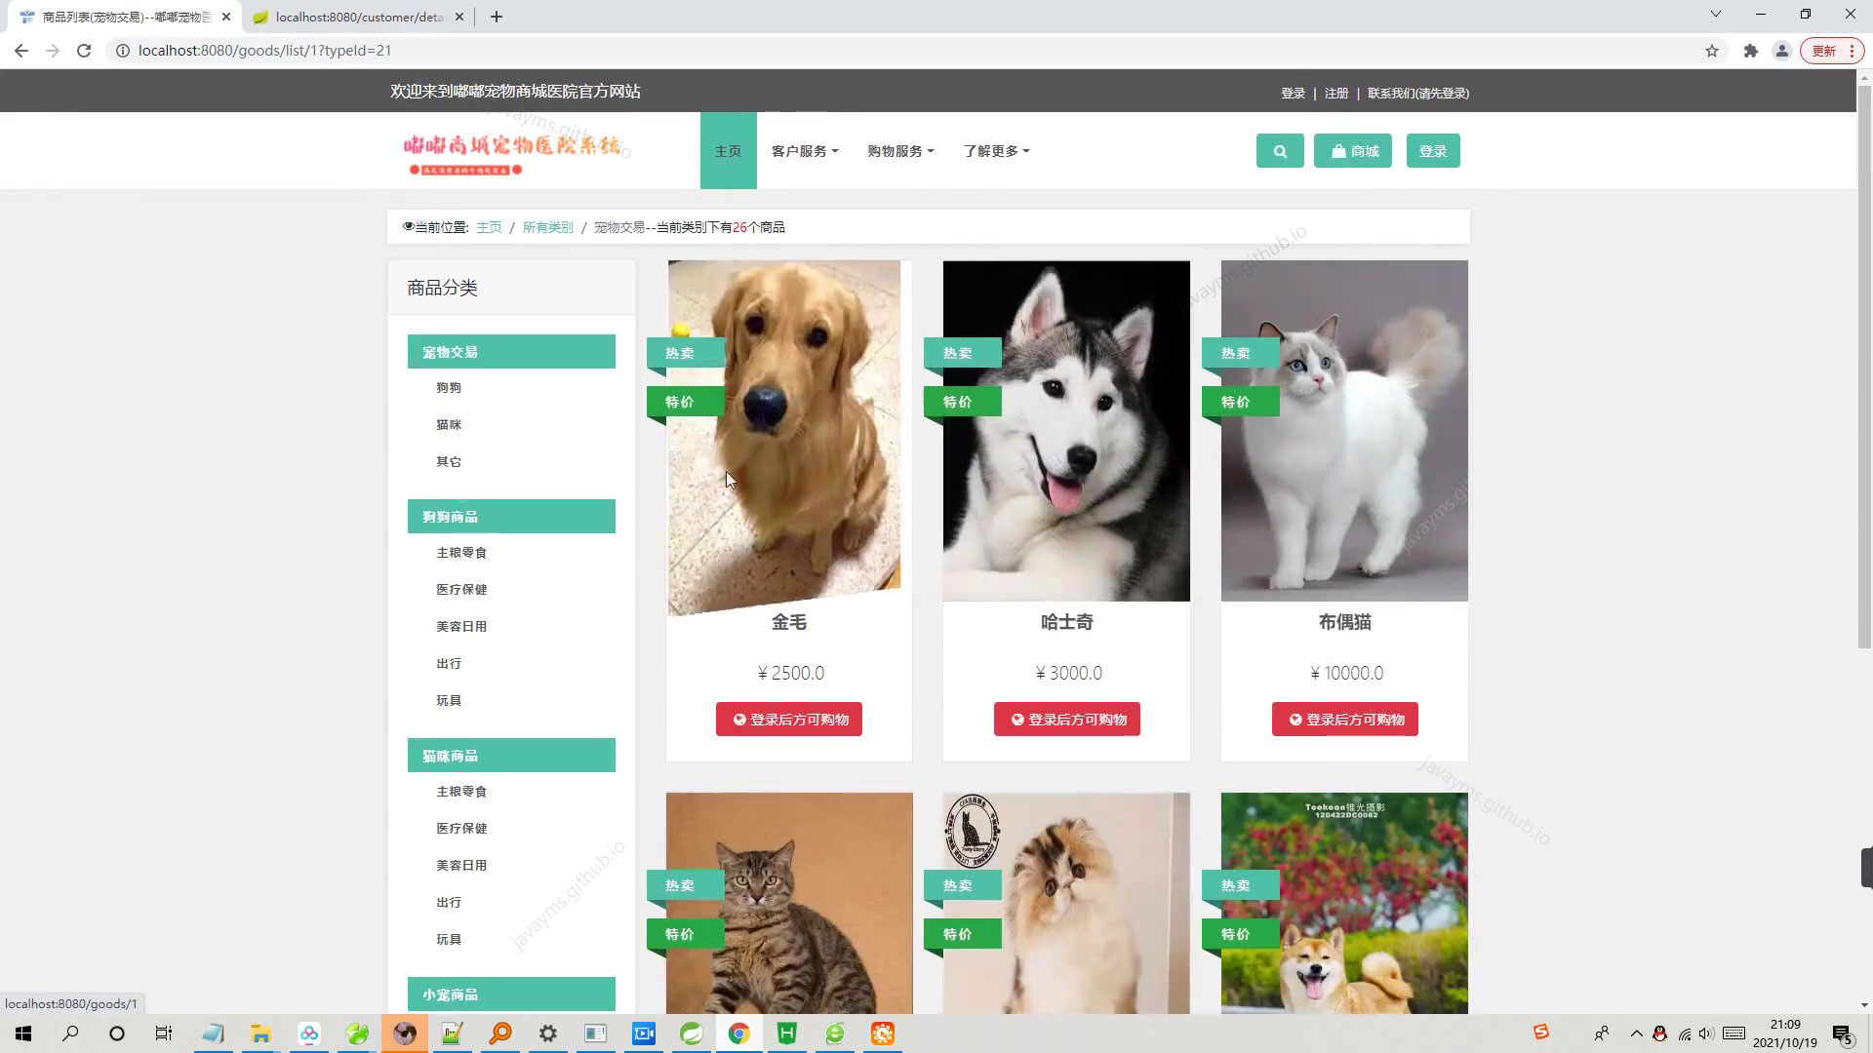
Task: Click the teal search magnifier button
Action: pyautogui.click(x=1280, y=151)
